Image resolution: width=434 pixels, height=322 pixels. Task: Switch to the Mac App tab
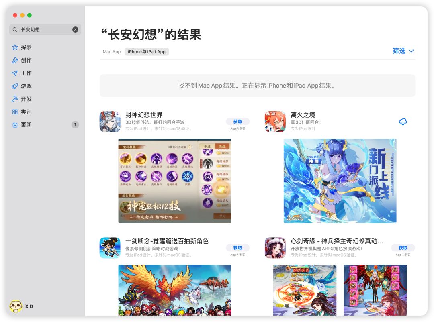[x=112, y=52]
